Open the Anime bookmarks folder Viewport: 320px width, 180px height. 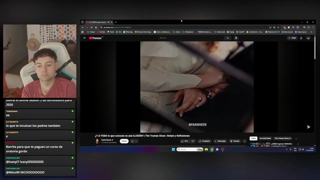pos(176,32)
